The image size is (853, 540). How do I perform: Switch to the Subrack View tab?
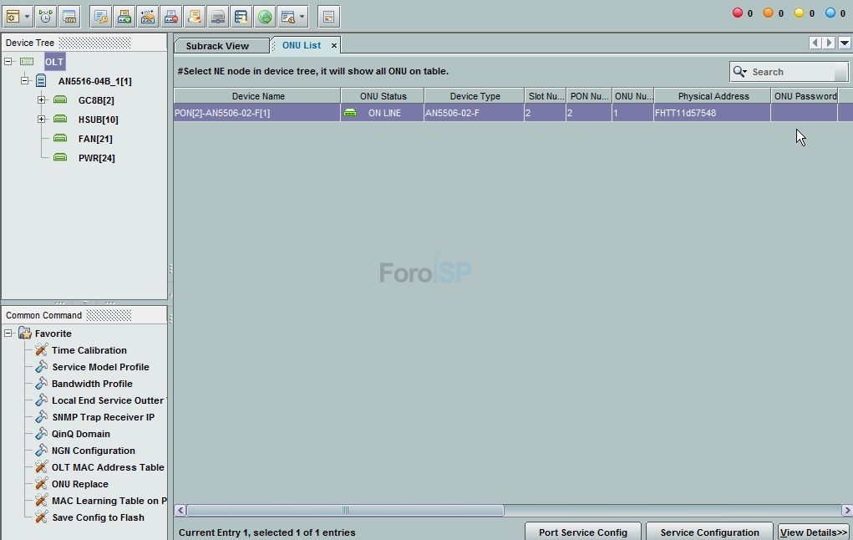217,46
